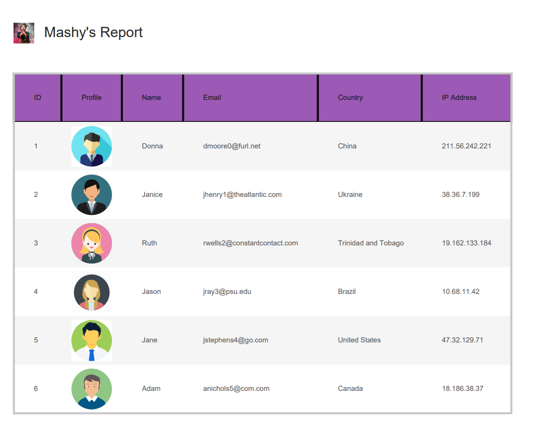Click the Name column header
The height and width of the screenshot is (428, 536).
(x=152, y=98)
